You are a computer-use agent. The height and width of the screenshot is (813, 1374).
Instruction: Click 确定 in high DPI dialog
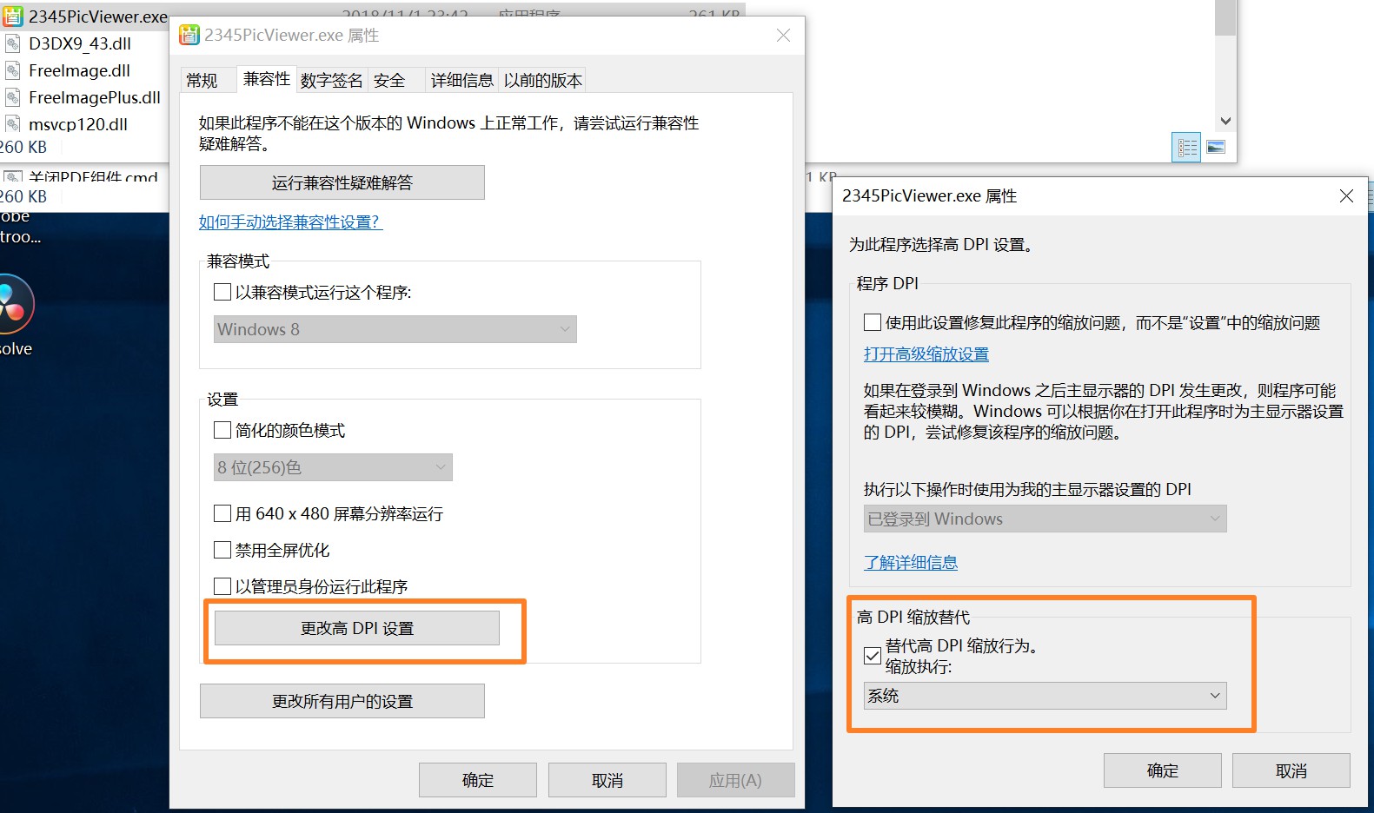pyautogui.click(x=1163, y=770)
